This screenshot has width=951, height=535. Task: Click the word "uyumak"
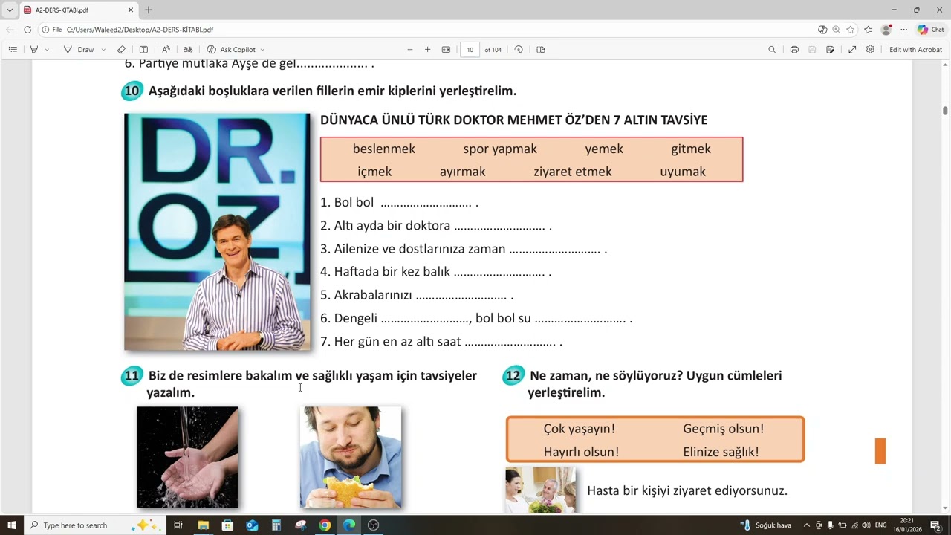(x=683, y=172)
